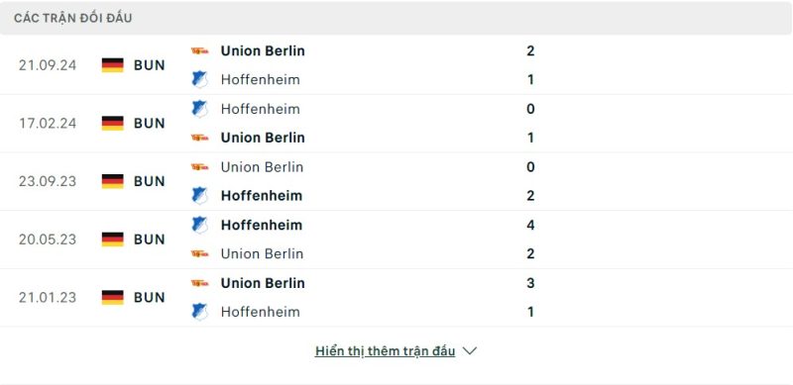Click German flag beside 21.09.24 date
Screen dimensions: 793x385
112,65
